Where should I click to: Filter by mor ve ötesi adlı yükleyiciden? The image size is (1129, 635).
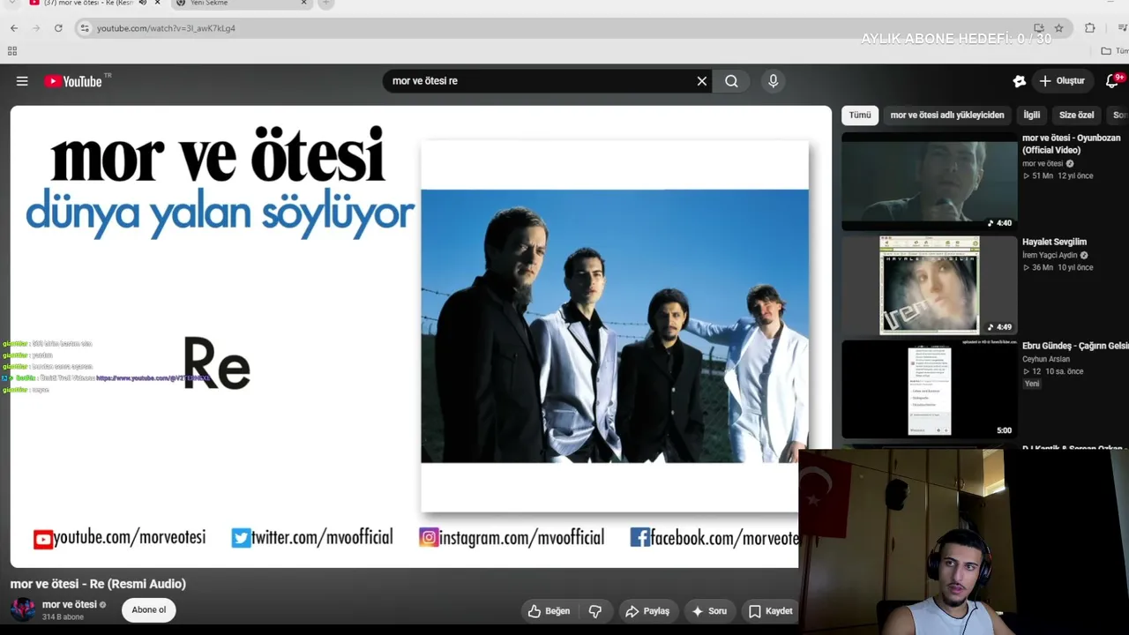tap(947, 116)
